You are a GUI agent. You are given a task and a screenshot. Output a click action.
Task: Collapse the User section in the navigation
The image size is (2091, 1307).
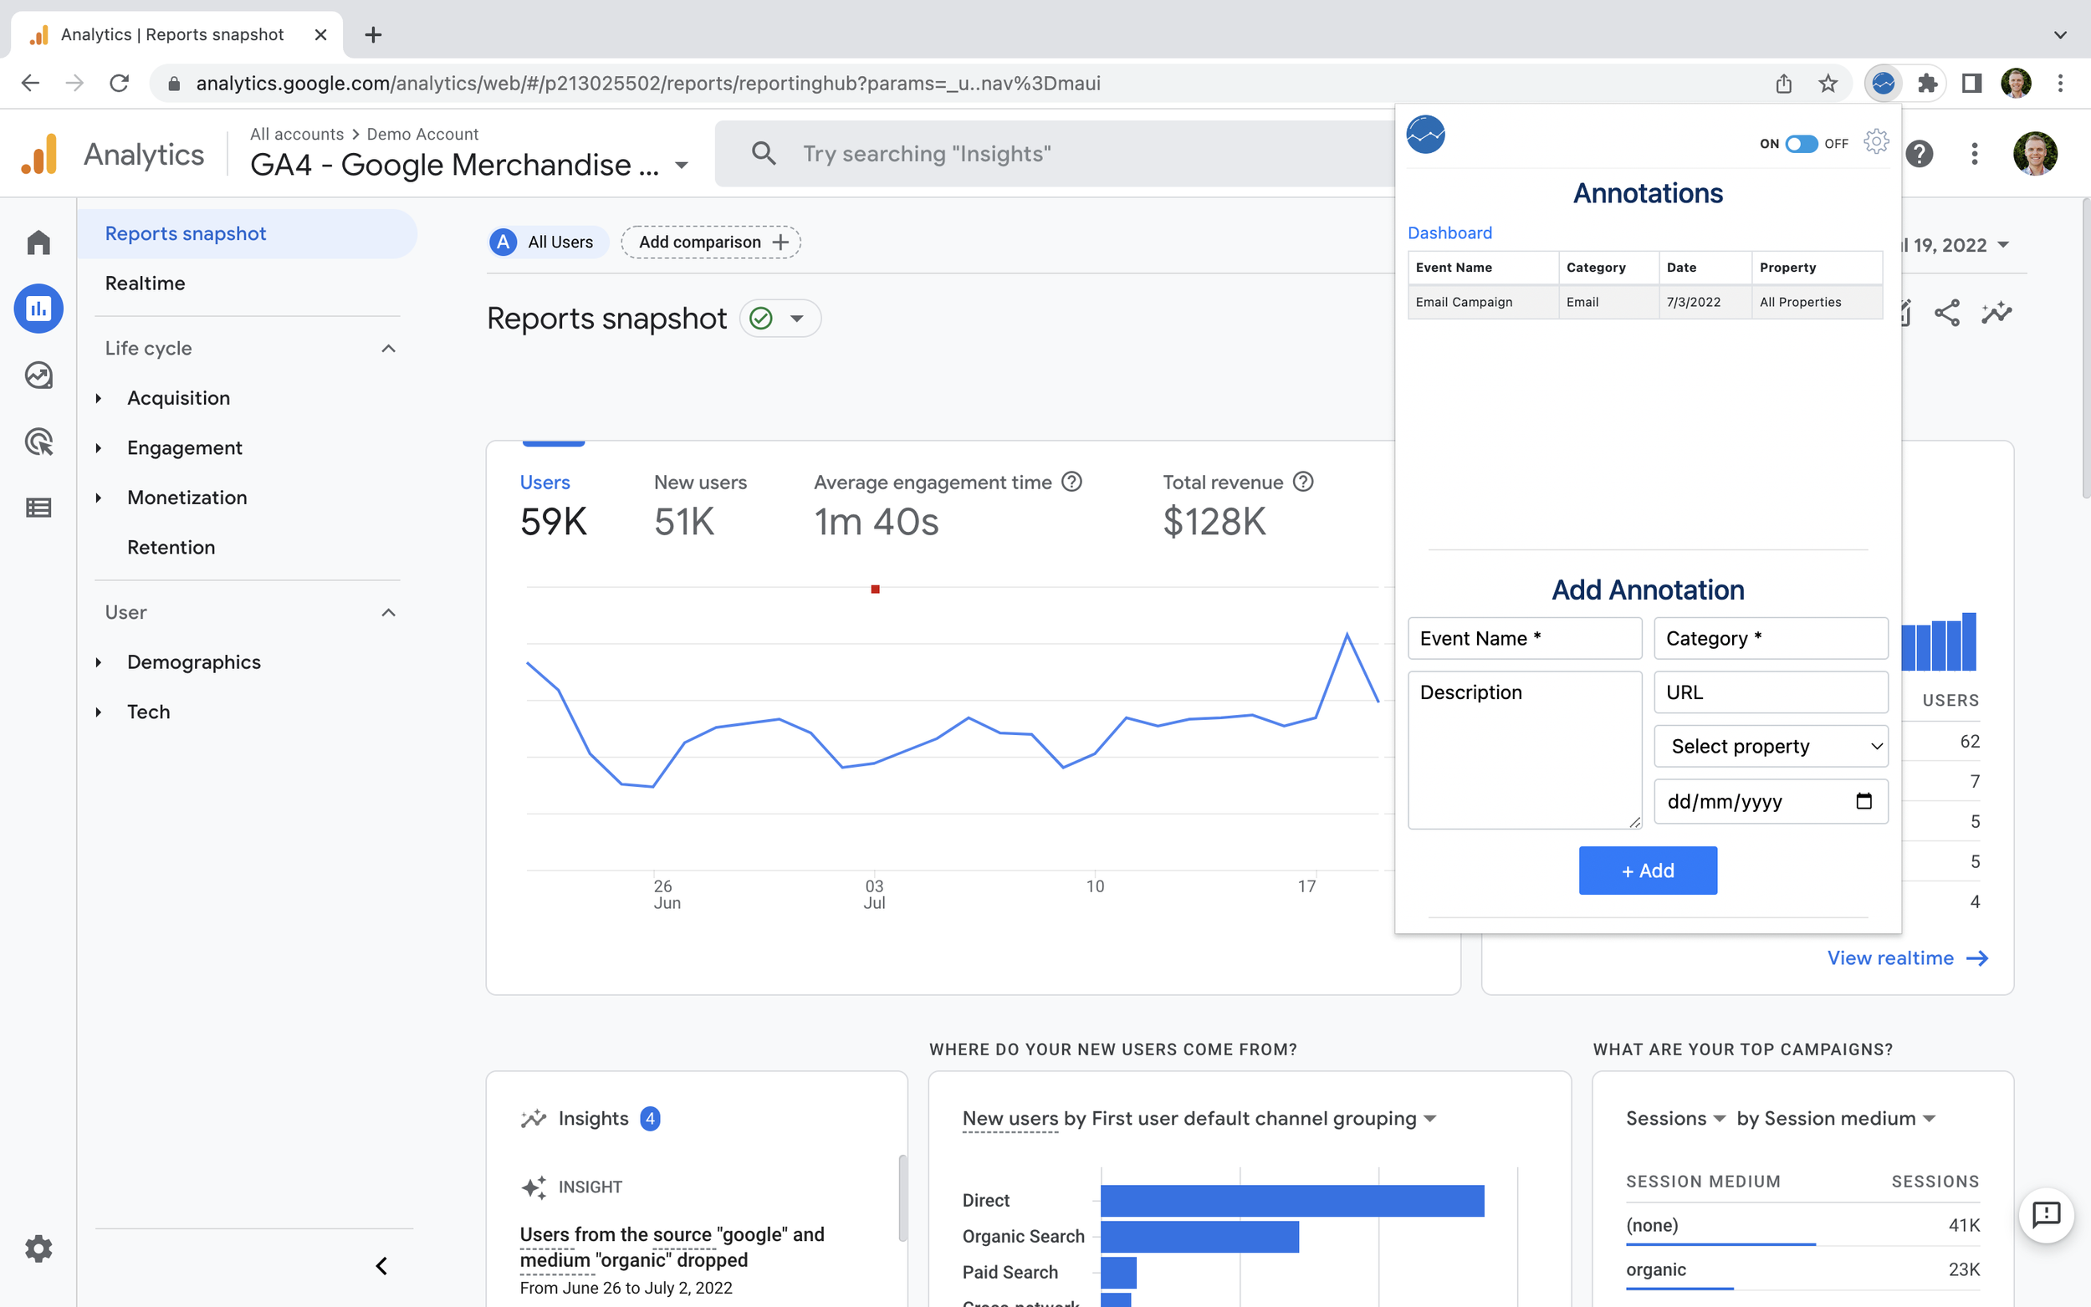(387, 612)
